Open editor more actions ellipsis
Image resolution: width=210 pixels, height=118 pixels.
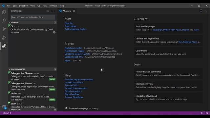tap(206, 11)
